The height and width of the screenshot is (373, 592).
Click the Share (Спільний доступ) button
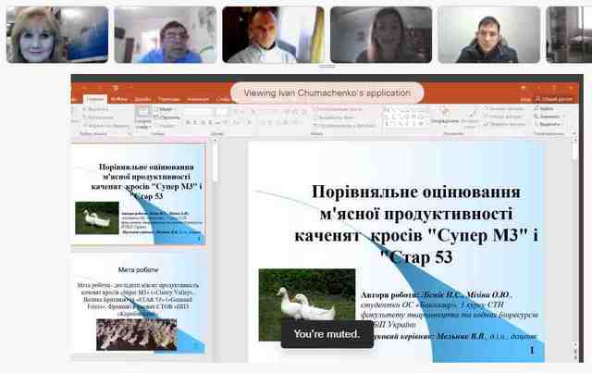pos(554,99)
